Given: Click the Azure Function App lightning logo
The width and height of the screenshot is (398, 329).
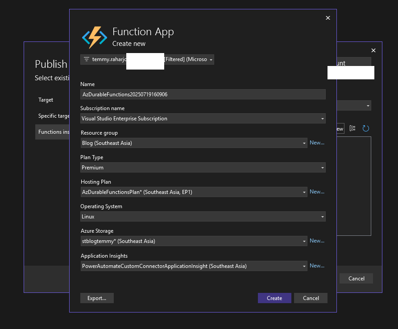Looking at the screenshot, I should pyautogui.click(x=95, y=37).
